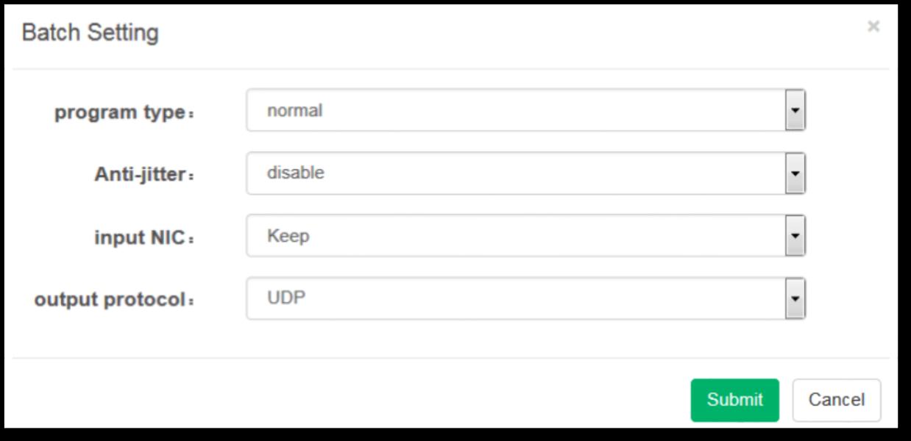Viewport: 911px width, 441px height.
Task: Cancel the Batch Setting dialog
Action: [836, 400]
